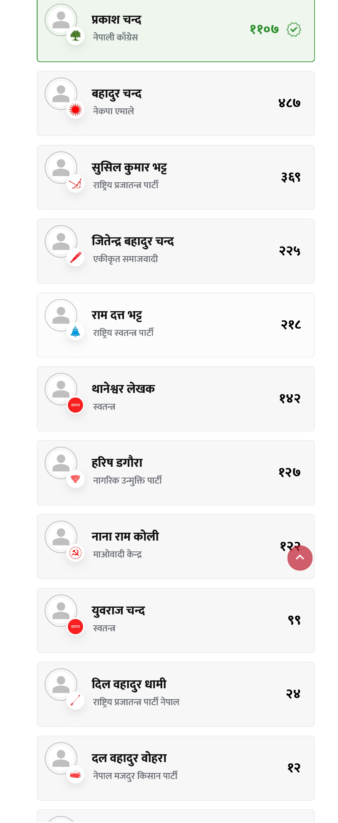Click the Maoist Centre hammer-sickle icon
The image size is (338, 823).
tap(76, 553)
